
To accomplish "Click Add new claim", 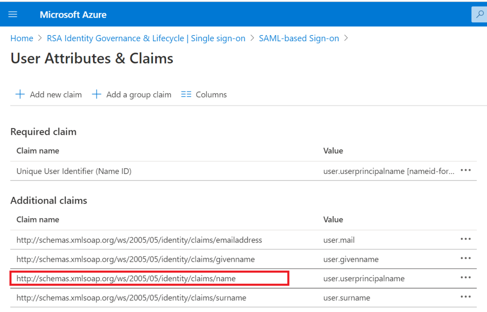I will [56, 94].
